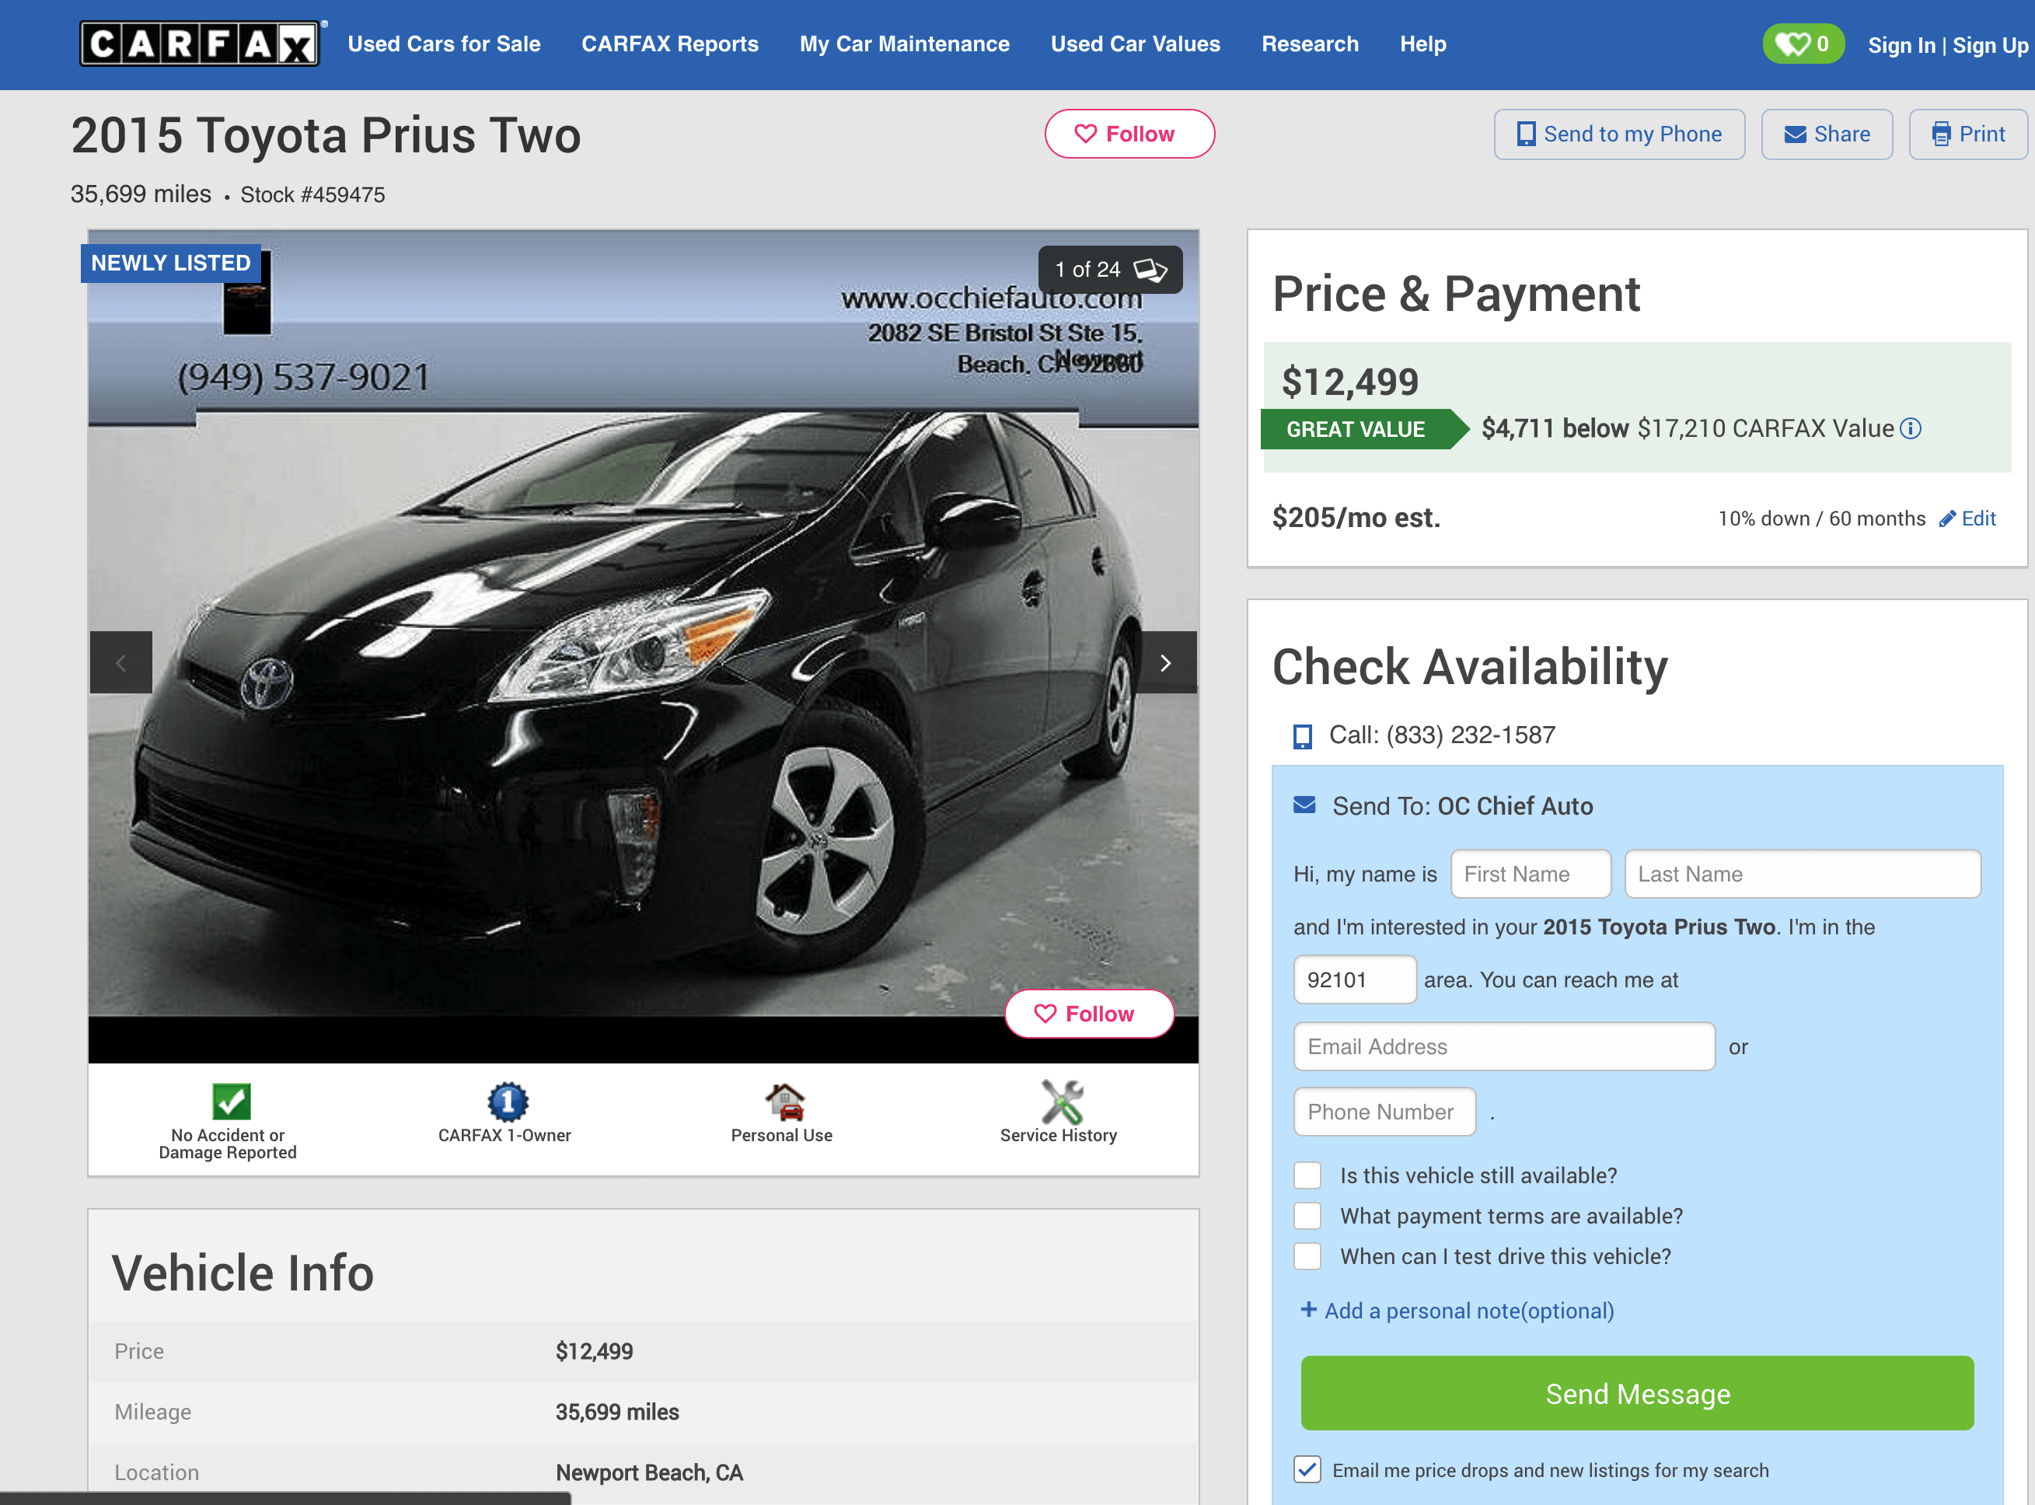Open the Research menu
This screenshot has height=1505, width=2035.
(x=1310, y=44)
